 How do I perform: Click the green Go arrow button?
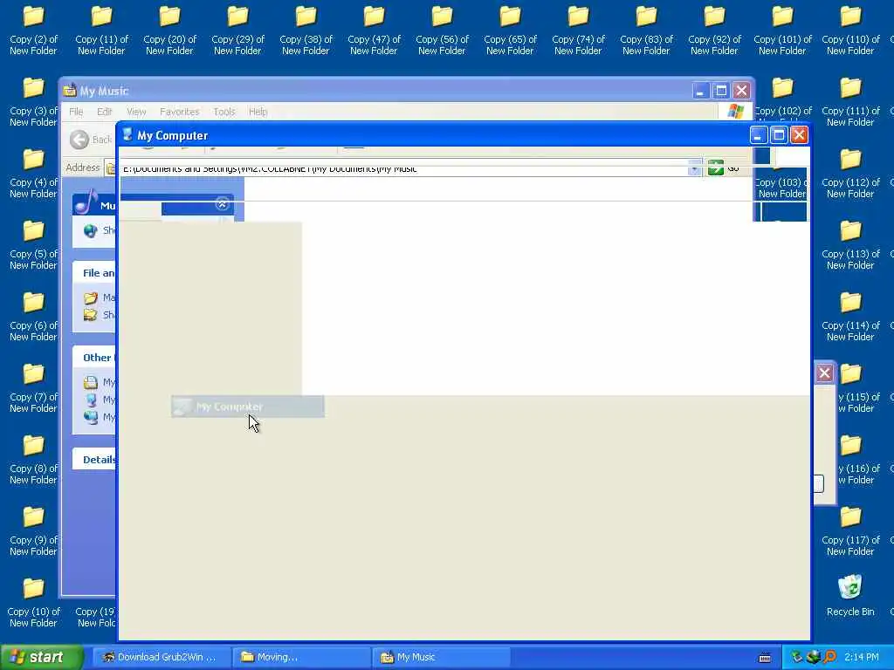716,168
